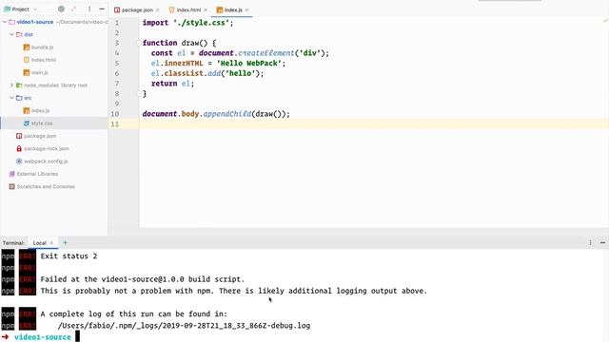Open bundle.js in the dist folder
Viewport: 609px width, 342px height.
pos(42,47)
